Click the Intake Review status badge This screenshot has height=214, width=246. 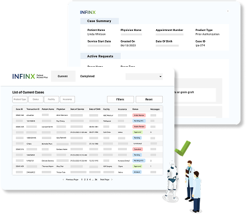tap(139, 126)
